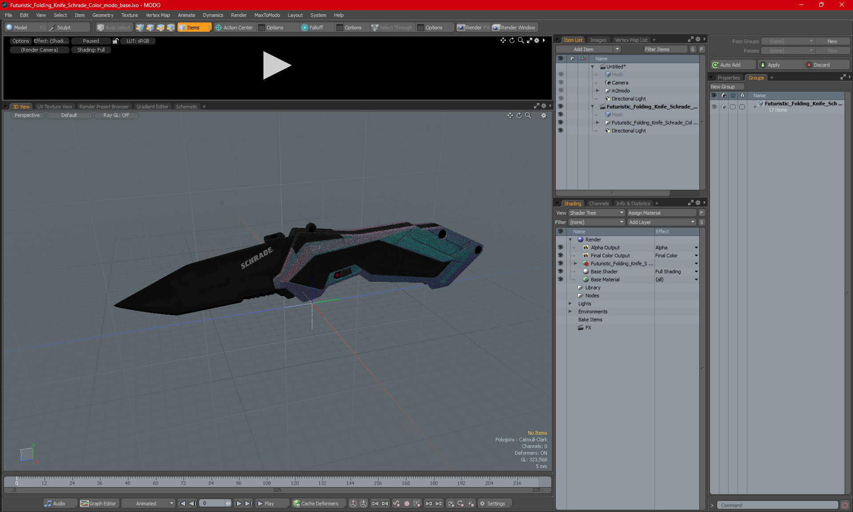Expand the Lights shader group
The image size is (853, 512).
click(570, 304)
